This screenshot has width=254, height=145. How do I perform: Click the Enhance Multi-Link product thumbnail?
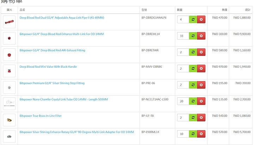point(9,38)
